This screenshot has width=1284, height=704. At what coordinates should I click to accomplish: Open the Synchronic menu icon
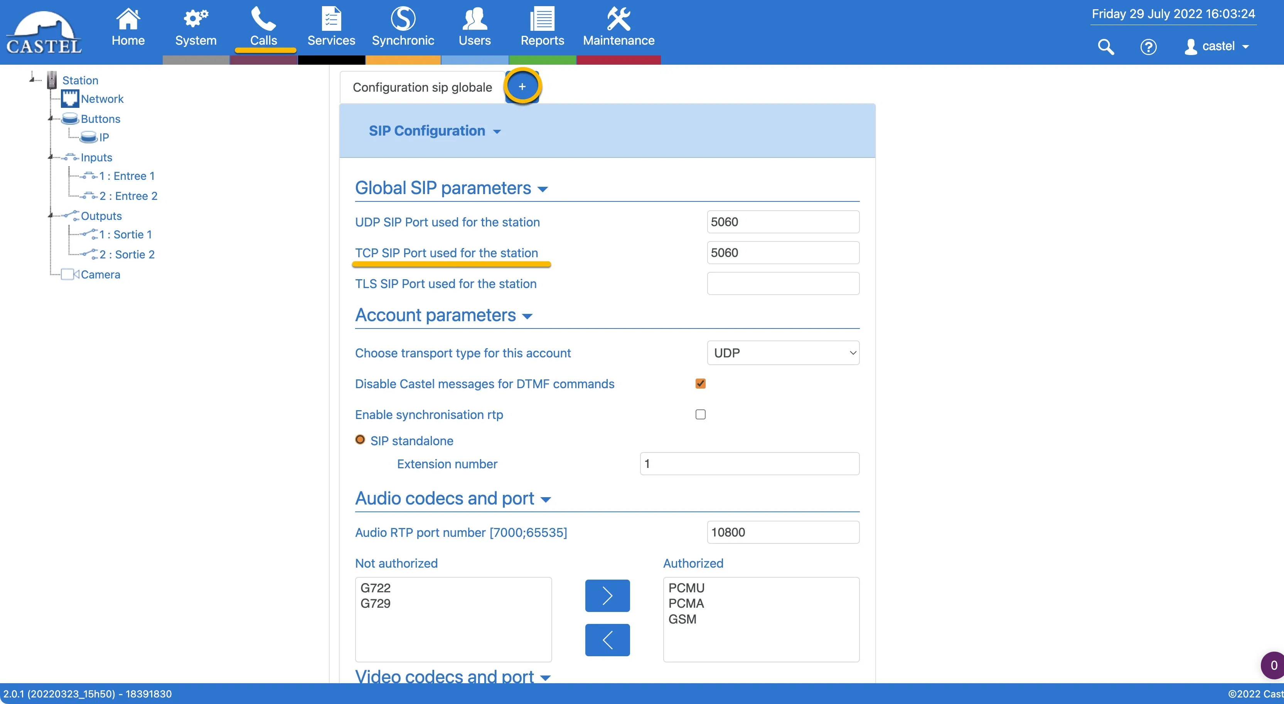pyautogui.click(x=403, y=27)
